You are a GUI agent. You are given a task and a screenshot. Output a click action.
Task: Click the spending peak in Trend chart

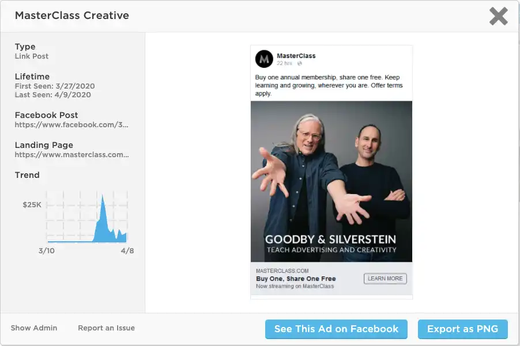tap(103, 197)
